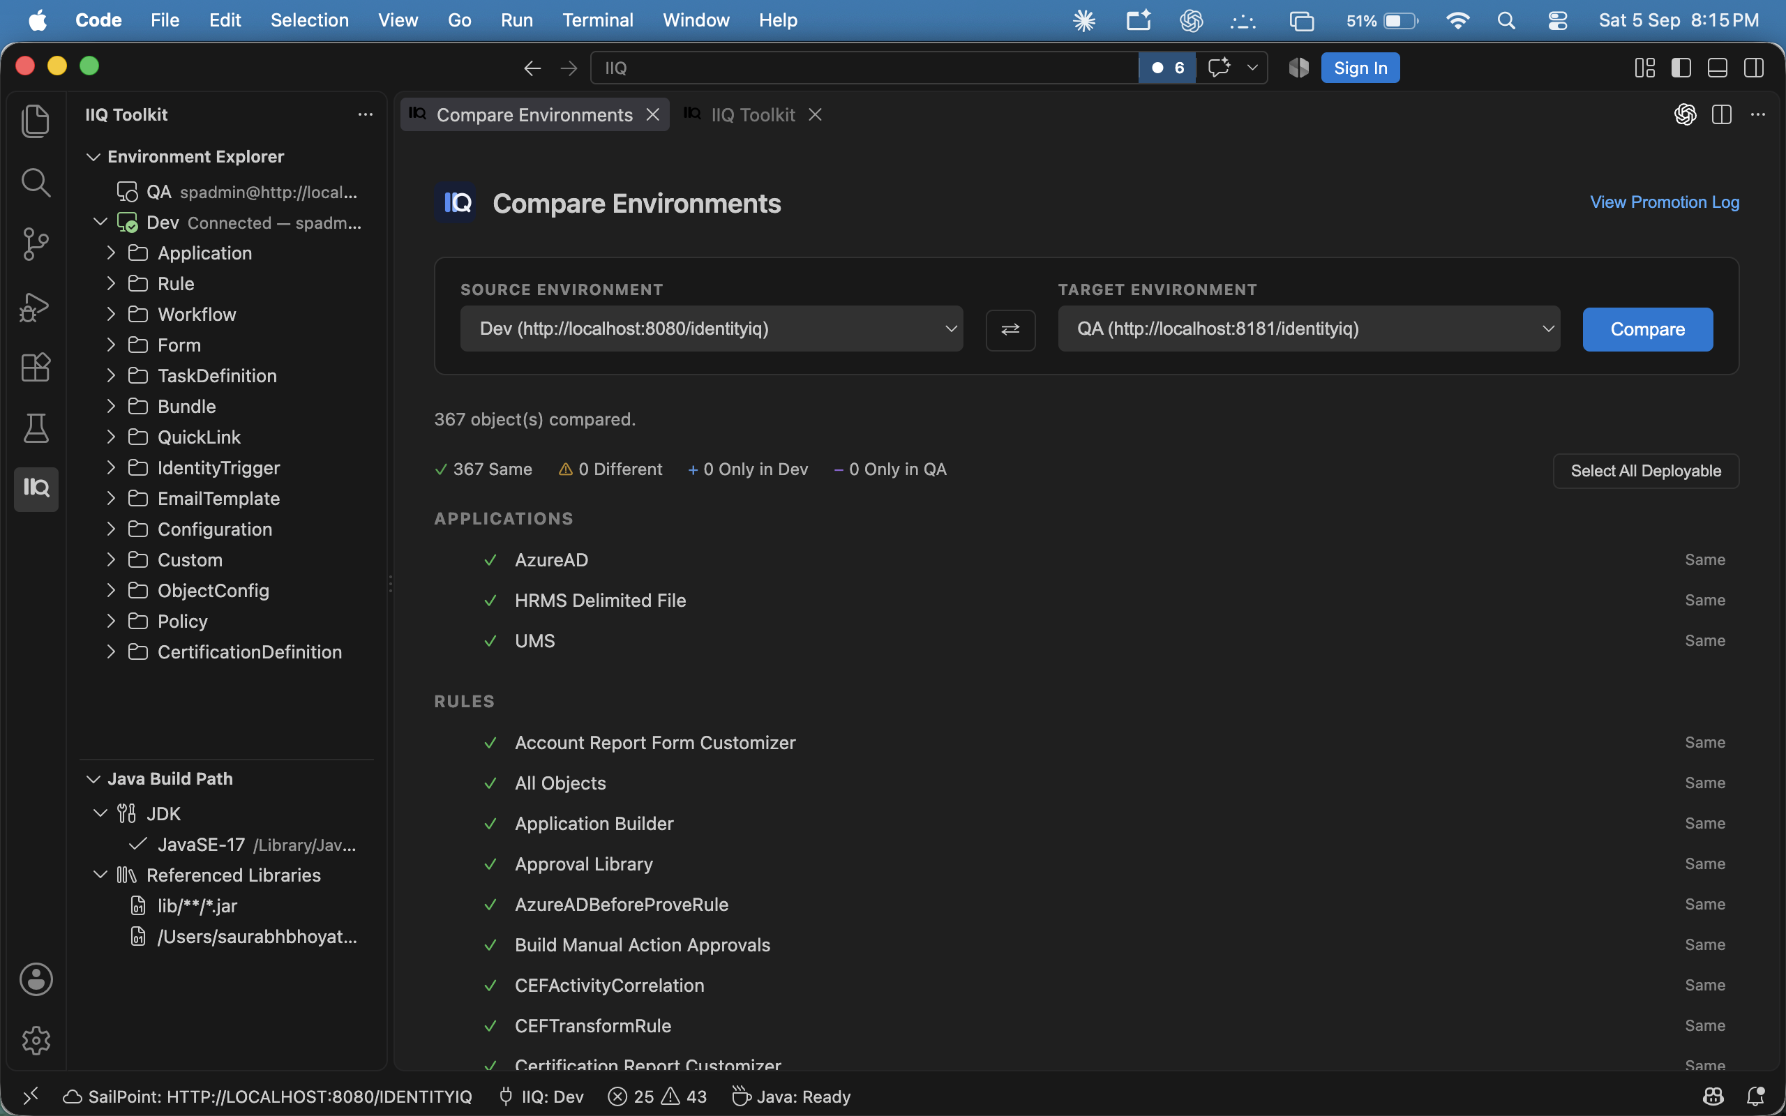This screenshot has height=1116, width=1786.
Task: Open notifications bell in status bar
Action: pyautogui.click(x=1756, y=1096)
